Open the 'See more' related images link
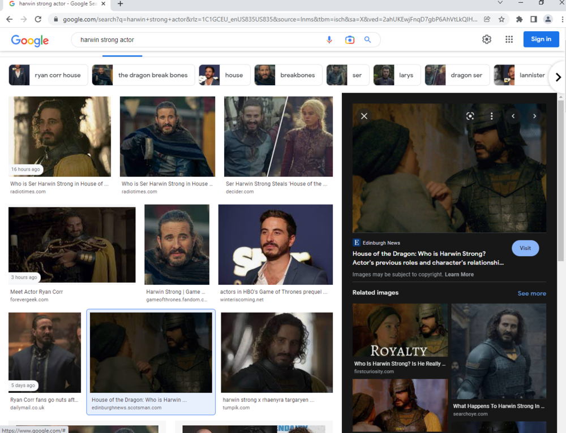Image resolution: width=566 pixels, height=433 pixels. point(531,293)
